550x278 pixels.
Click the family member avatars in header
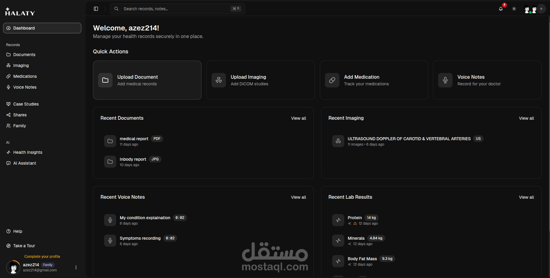coord(530,10)
